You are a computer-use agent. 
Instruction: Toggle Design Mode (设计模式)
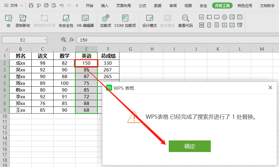pos(150,21)
